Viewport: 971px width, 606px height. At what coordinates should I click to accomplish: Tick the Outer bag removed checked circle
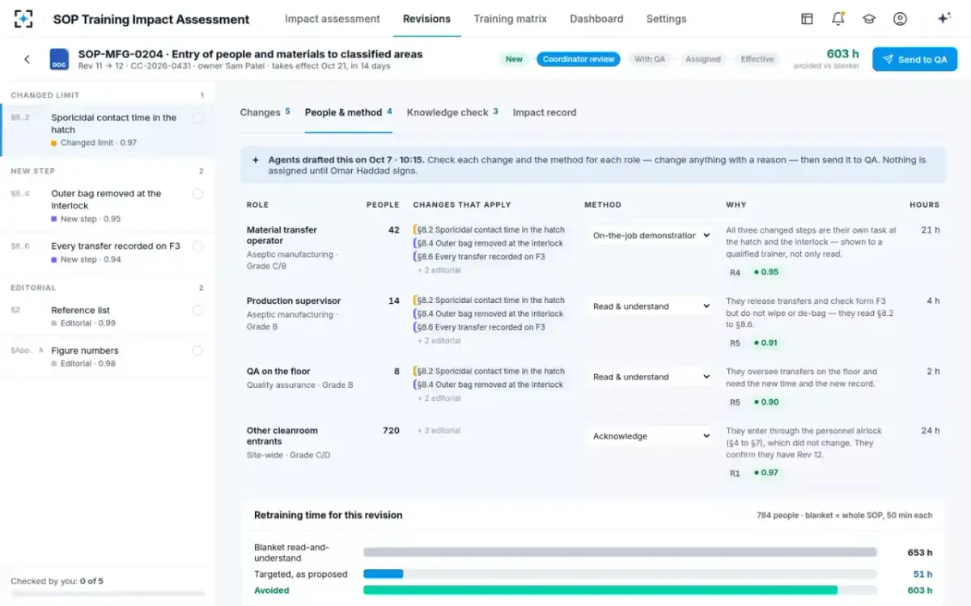pyautogui.click(x=197, y=194)
